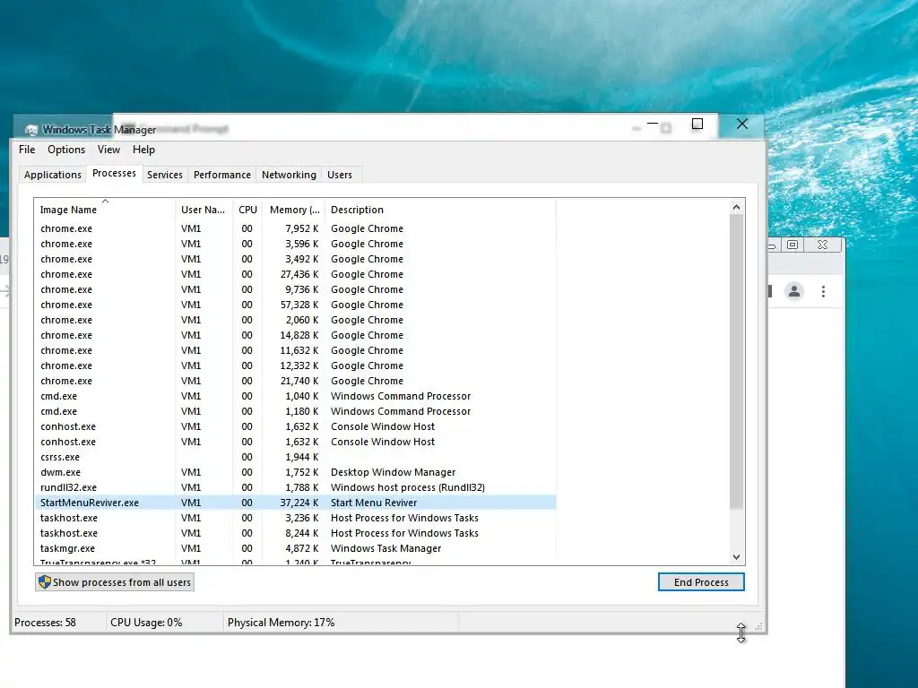
Task: Click the shield icon on Show processes button
Action: 45,582
